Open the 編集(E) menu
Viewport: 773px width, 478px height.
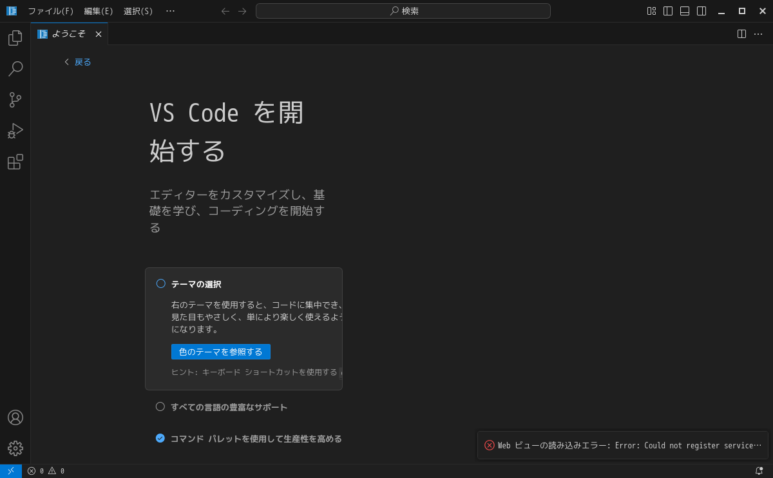(99, 11)
